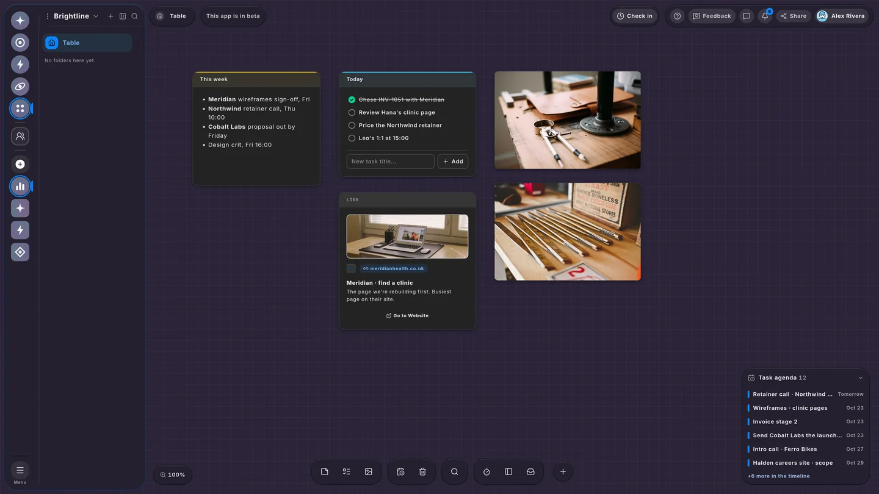Focus the New task title input field
The height and width of the screenshot is (494, 879).
(x=391, y=162)
